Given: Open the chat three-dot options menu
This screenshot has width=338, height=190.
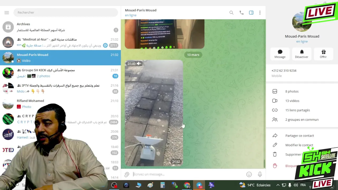Looking at the screenshot, I should (260, 13).
